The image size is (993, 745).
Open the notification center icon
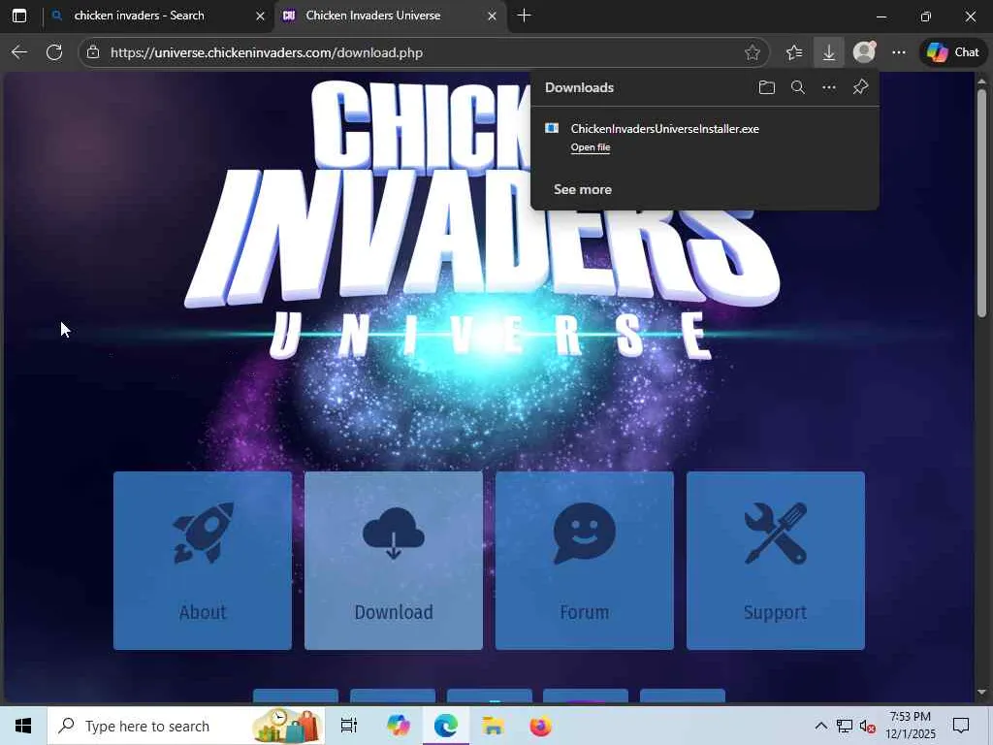click(x=961, y=726)
